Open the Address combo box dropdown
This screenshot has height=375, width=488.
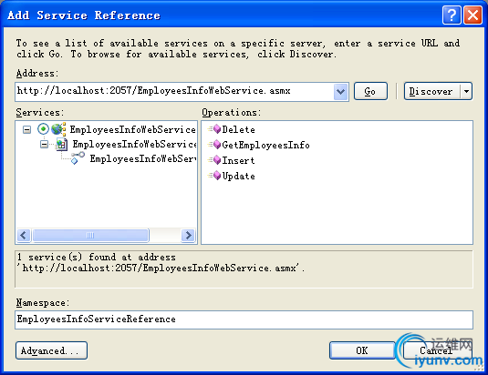tap(340, 92)
